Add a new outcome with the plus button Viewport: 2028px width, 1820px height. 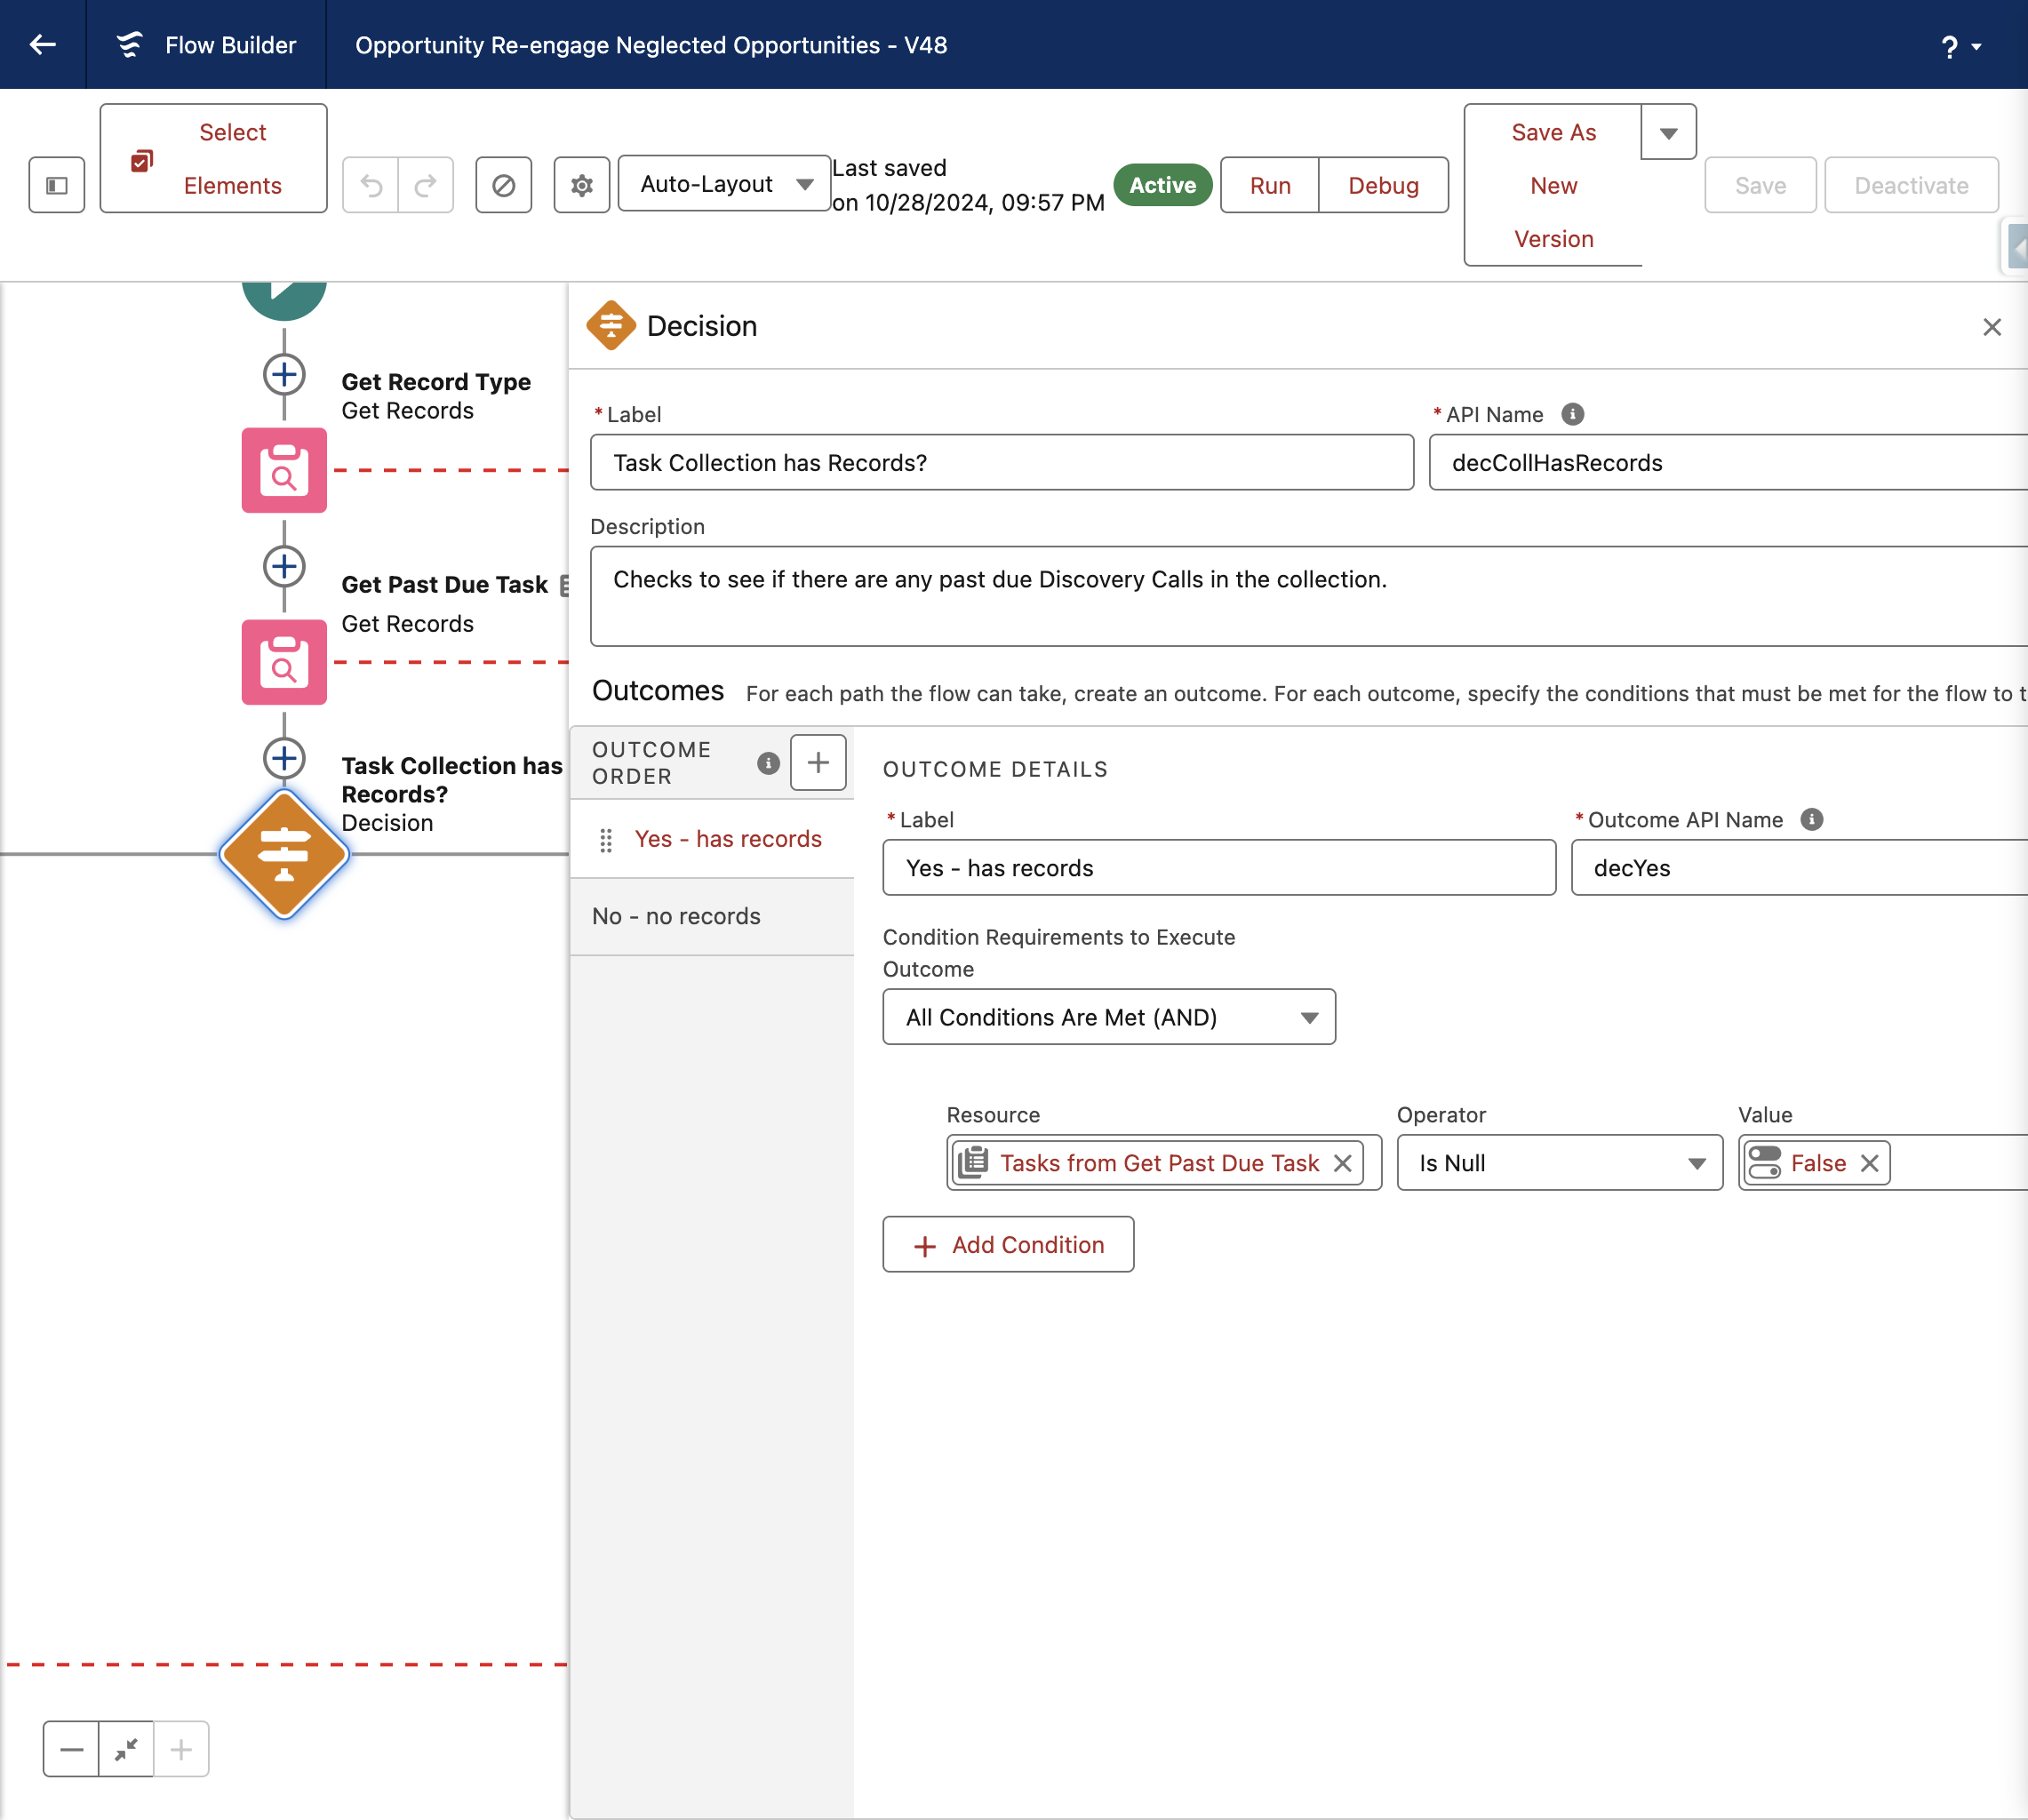tap(818, 763)
